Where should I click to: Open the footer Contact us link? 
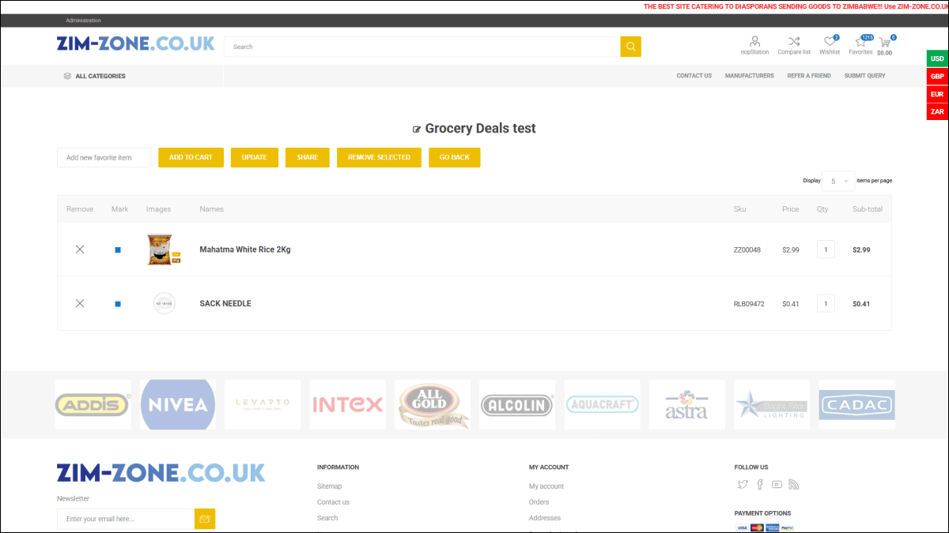pos(333,502)
